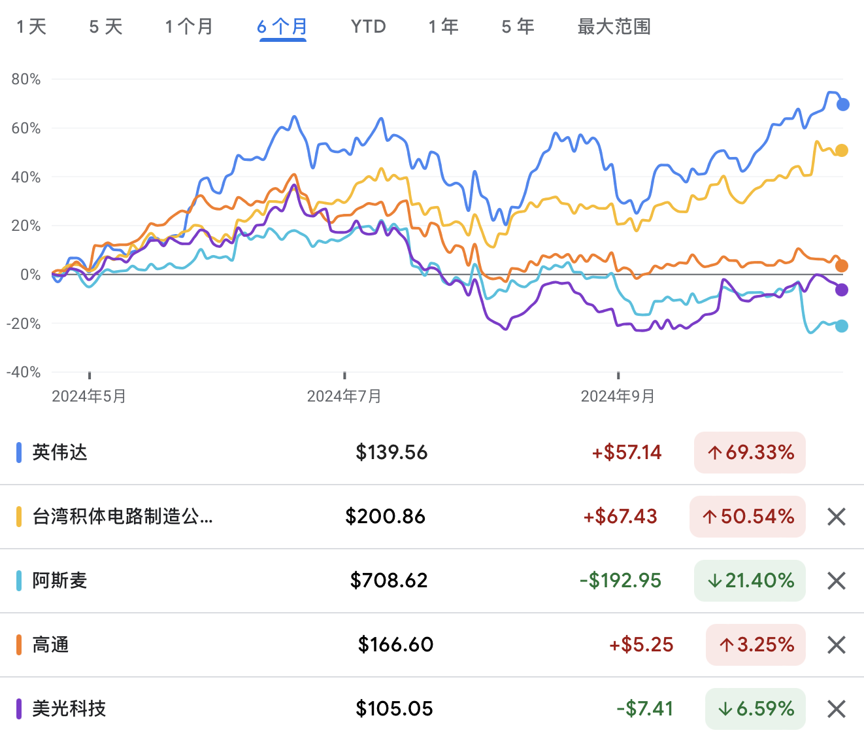This screenshot has height=739, width=864.
Task: Select the 1 个月 range tab
Action: [x=189, y=27]
